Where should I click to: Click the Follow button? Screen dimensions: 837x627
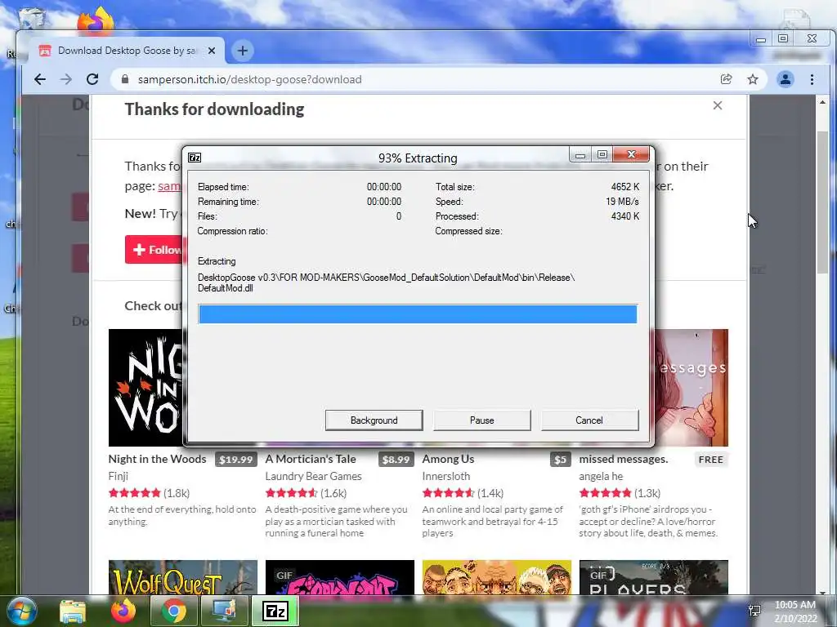pos(154,250)
